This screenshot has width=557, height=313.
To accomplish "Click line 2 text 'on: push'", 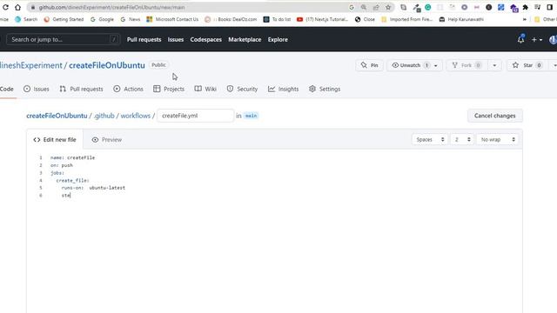I will click(x=62, y=165).
